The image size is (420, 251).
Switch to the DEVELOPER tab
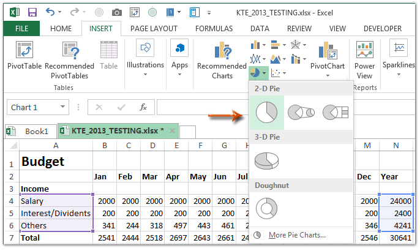click(x=383, y=28)
